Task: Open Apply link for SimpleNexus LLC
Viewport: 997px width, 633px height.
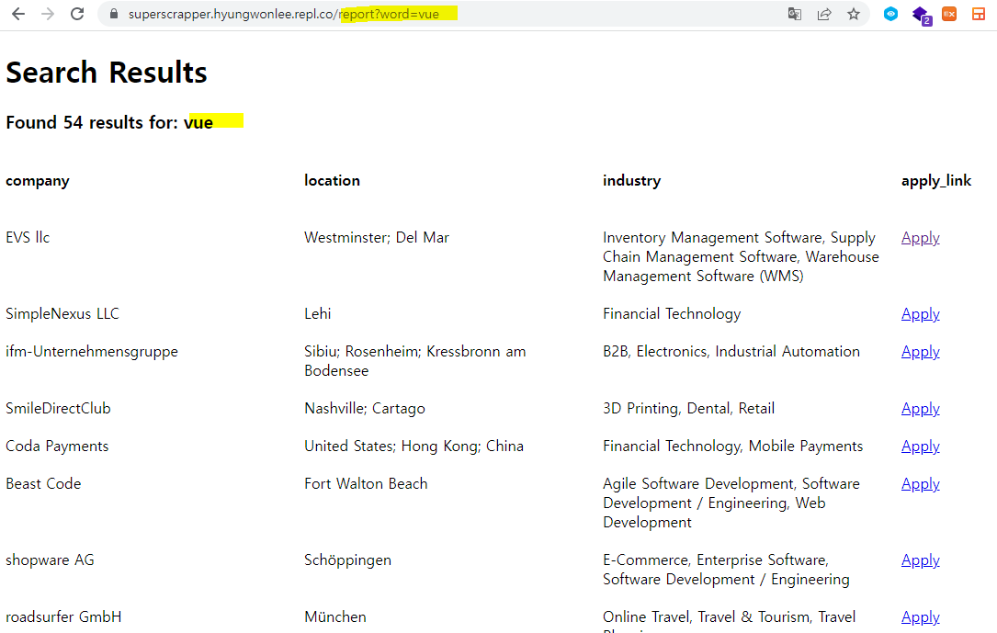Action: 920,314
